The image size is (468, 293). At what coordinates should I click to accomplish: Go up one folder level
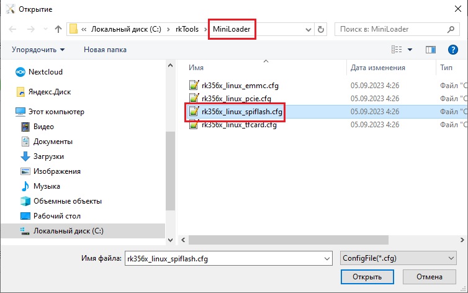tap(58, 29)
